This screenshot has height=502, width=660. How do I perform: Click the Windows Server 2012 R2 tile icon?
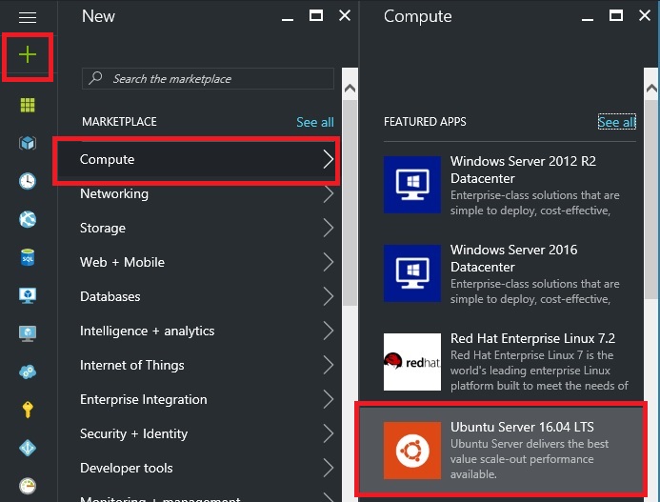[412, 185]
